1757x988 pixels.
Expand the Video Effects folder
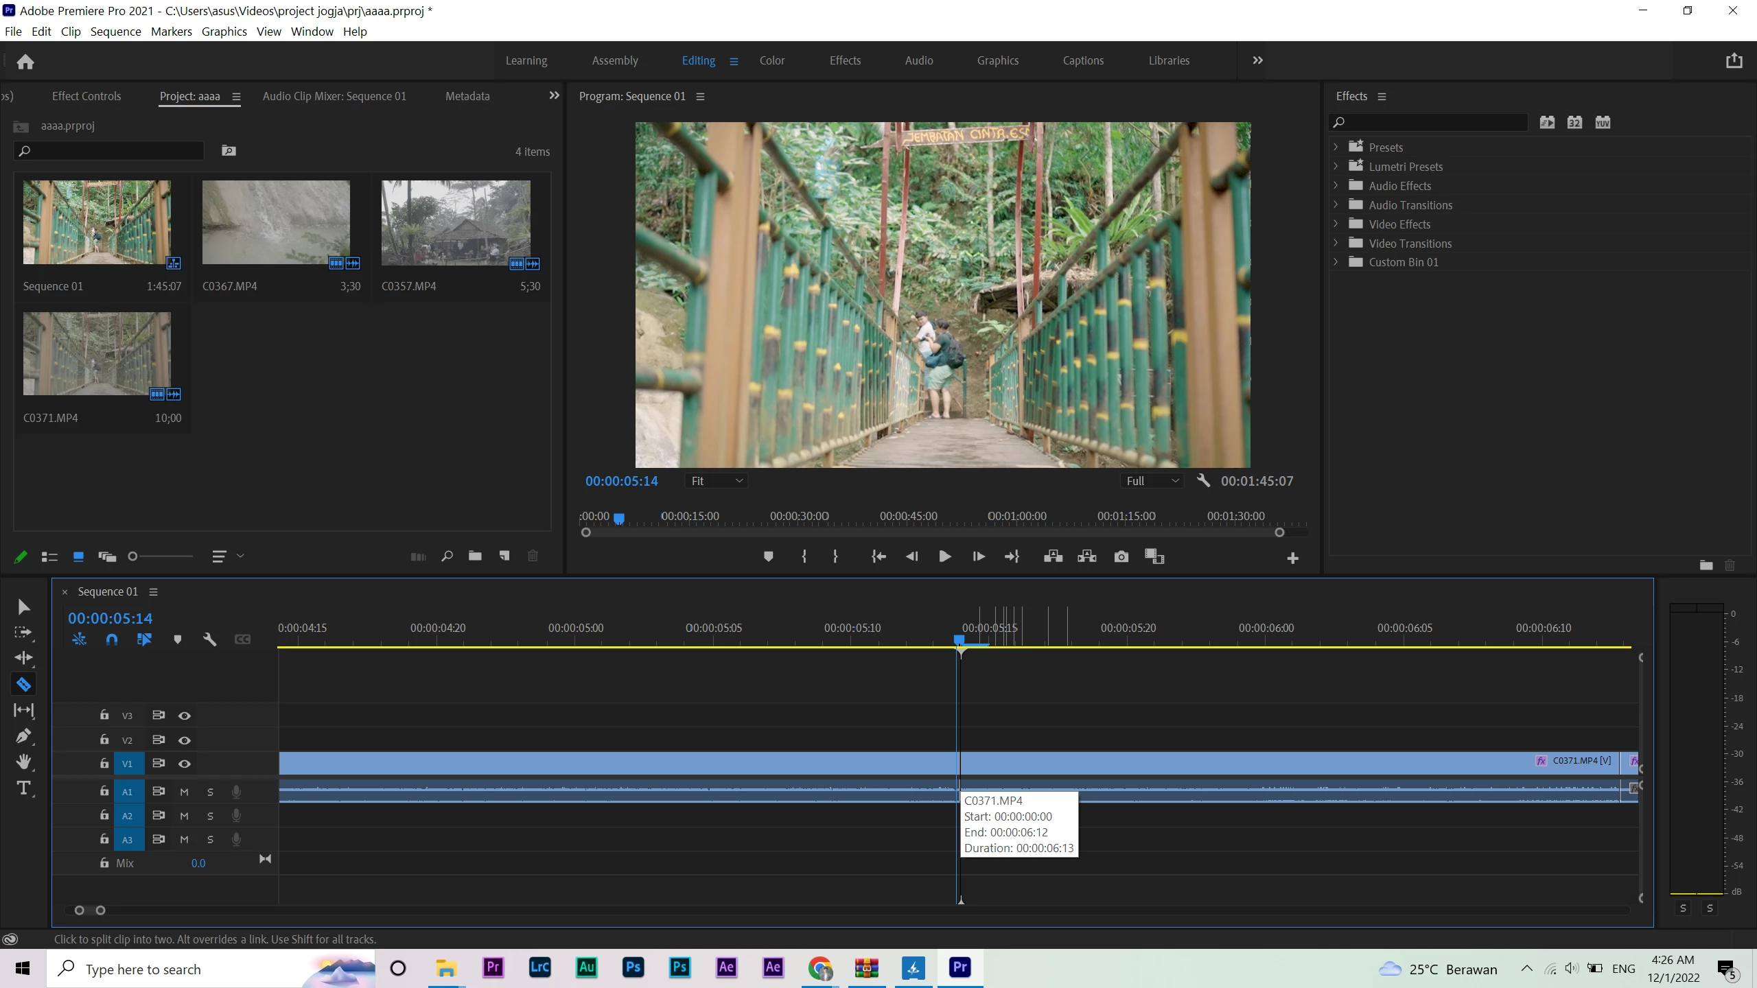click(x=1336, y=224)
